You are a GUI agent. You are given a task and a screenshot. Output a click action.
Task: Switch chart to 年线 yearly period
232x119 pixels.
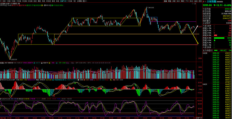(57, 1)
